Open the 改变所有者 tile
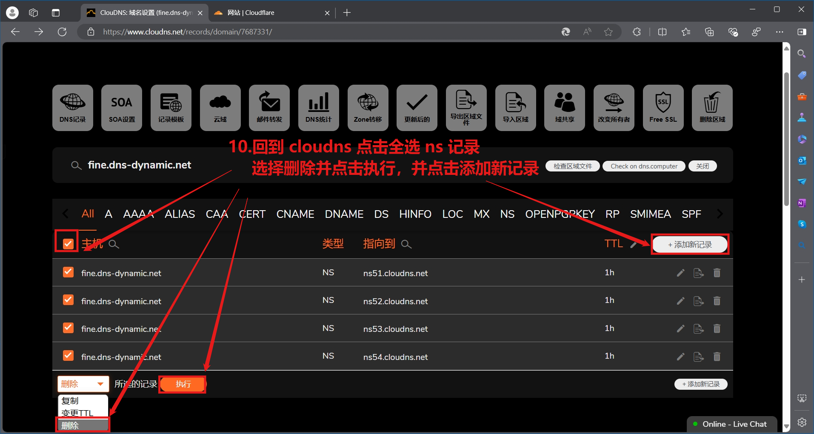The height and width of the screenshot is (434, 814). [614, 108]
